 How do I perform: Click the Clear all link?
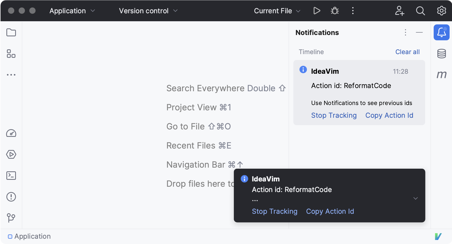pyautogui.click(x=407, y=52)
